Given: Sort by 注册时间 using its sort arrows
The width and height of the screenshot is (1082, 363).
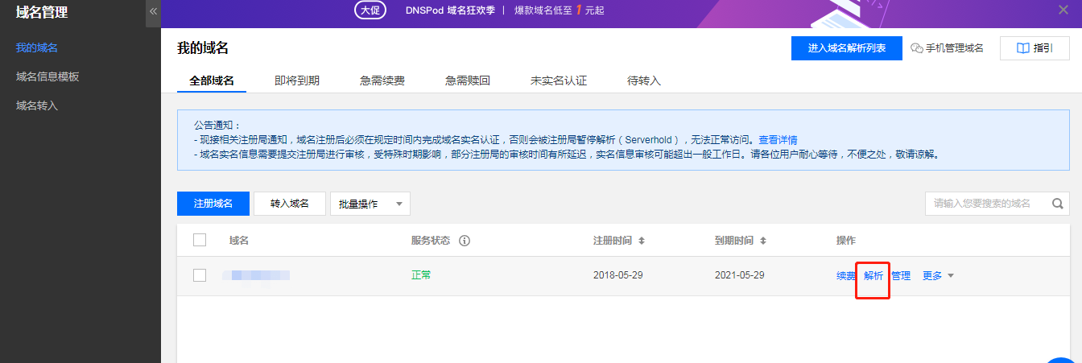Looking at the screenshot, I should (642, 241).
